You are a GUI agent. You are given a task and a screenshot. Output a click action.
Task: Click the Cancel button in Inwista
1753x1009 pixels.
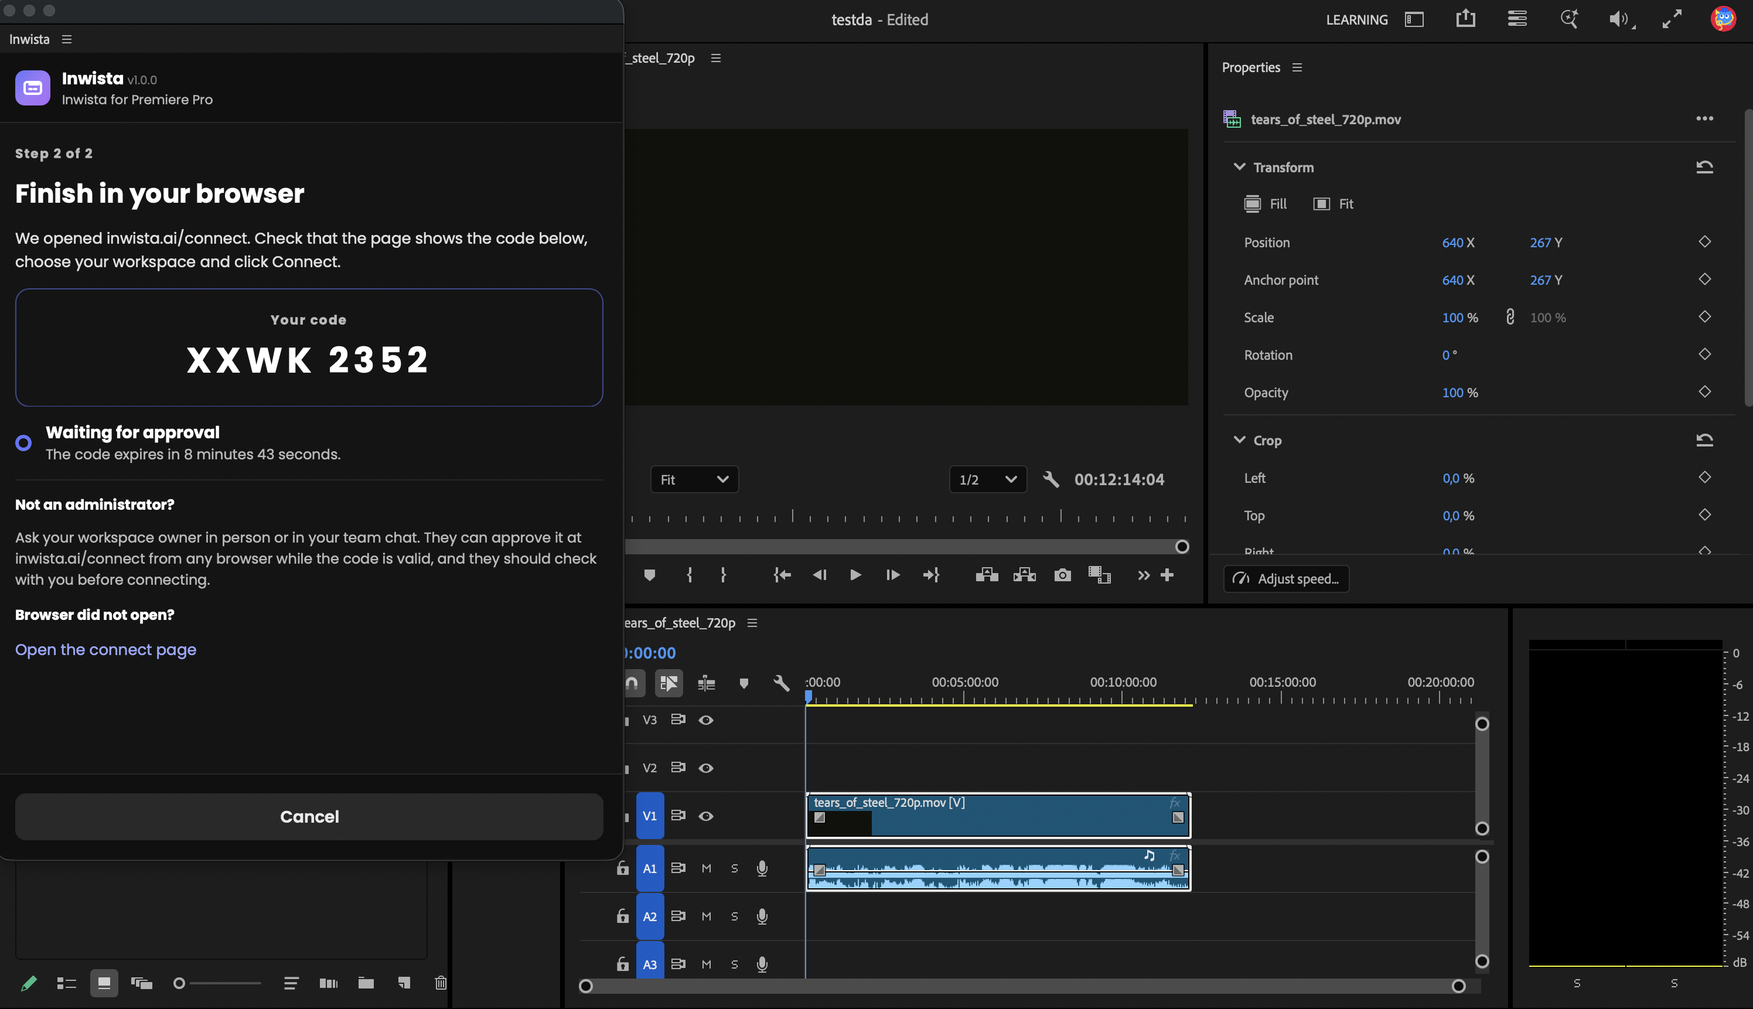pos(309,817)
